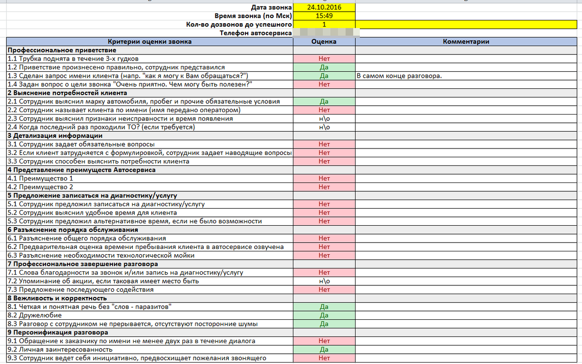Click criterion text '5.2 Сотрудник выяснил удобное время'
The height and width of the screenshot is (364, 582).
pyautogui.click(x=92, y=213)
